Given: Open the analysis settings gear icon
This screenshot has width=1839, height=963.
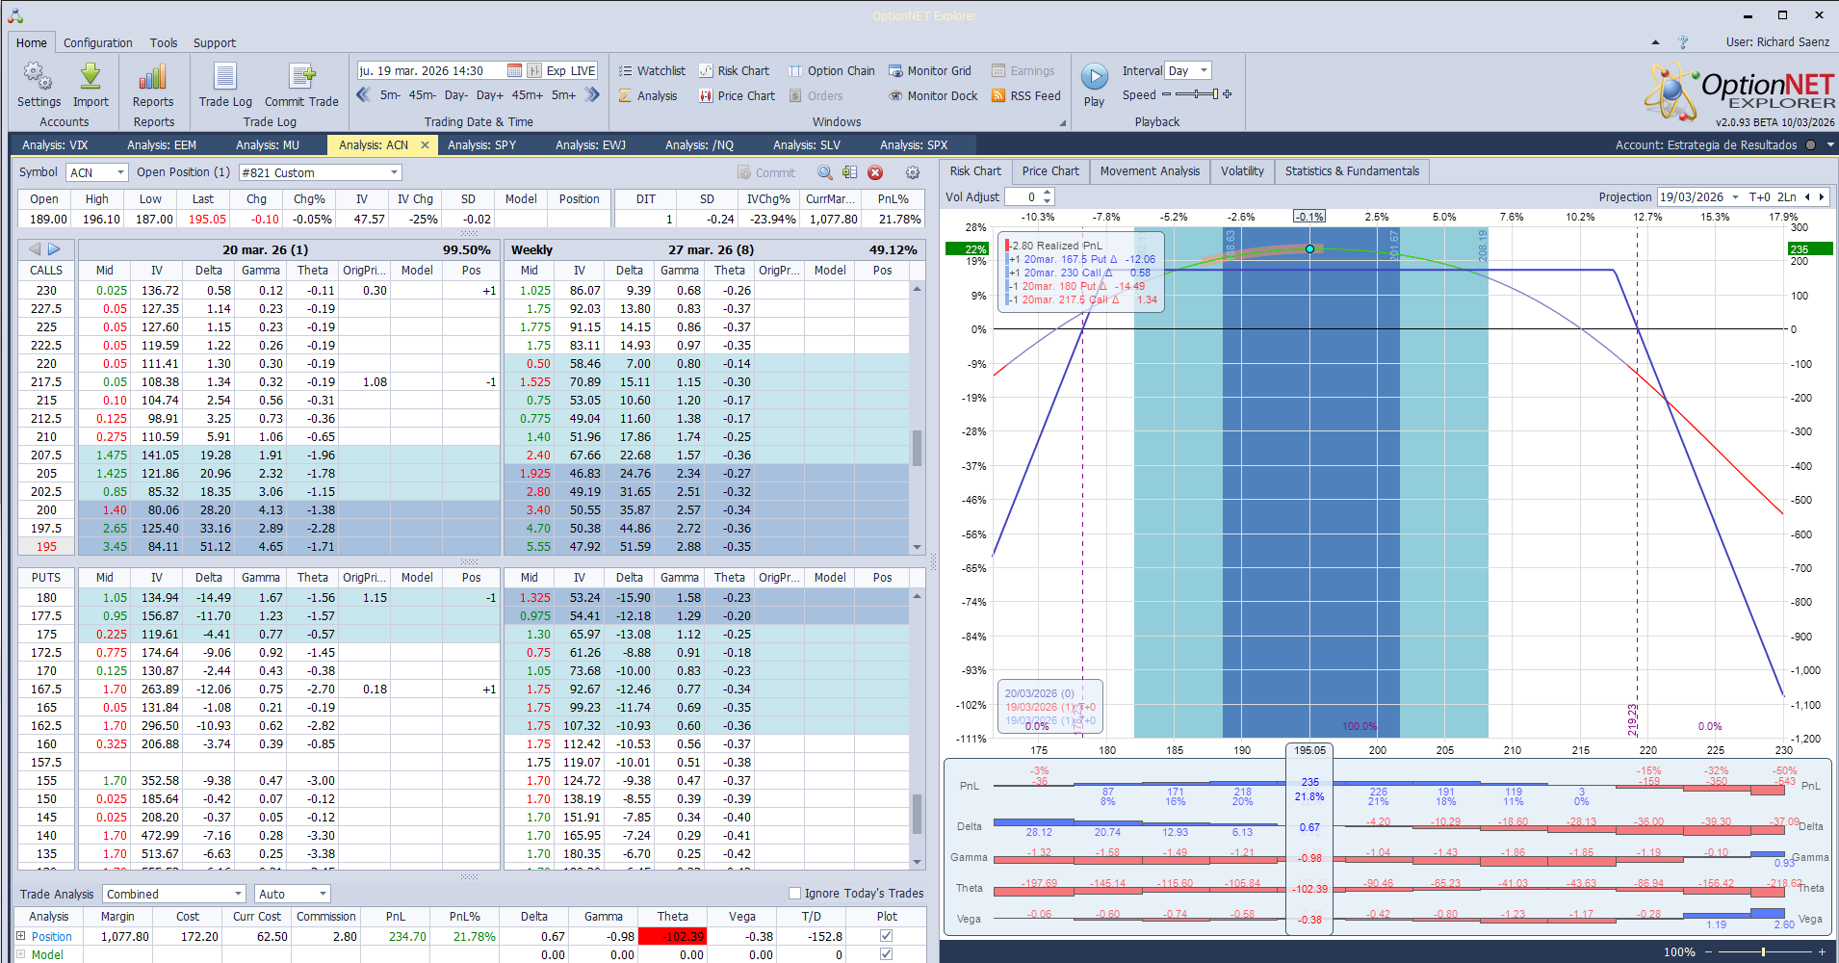Looking at the screenshot, I should click(913, 172).
